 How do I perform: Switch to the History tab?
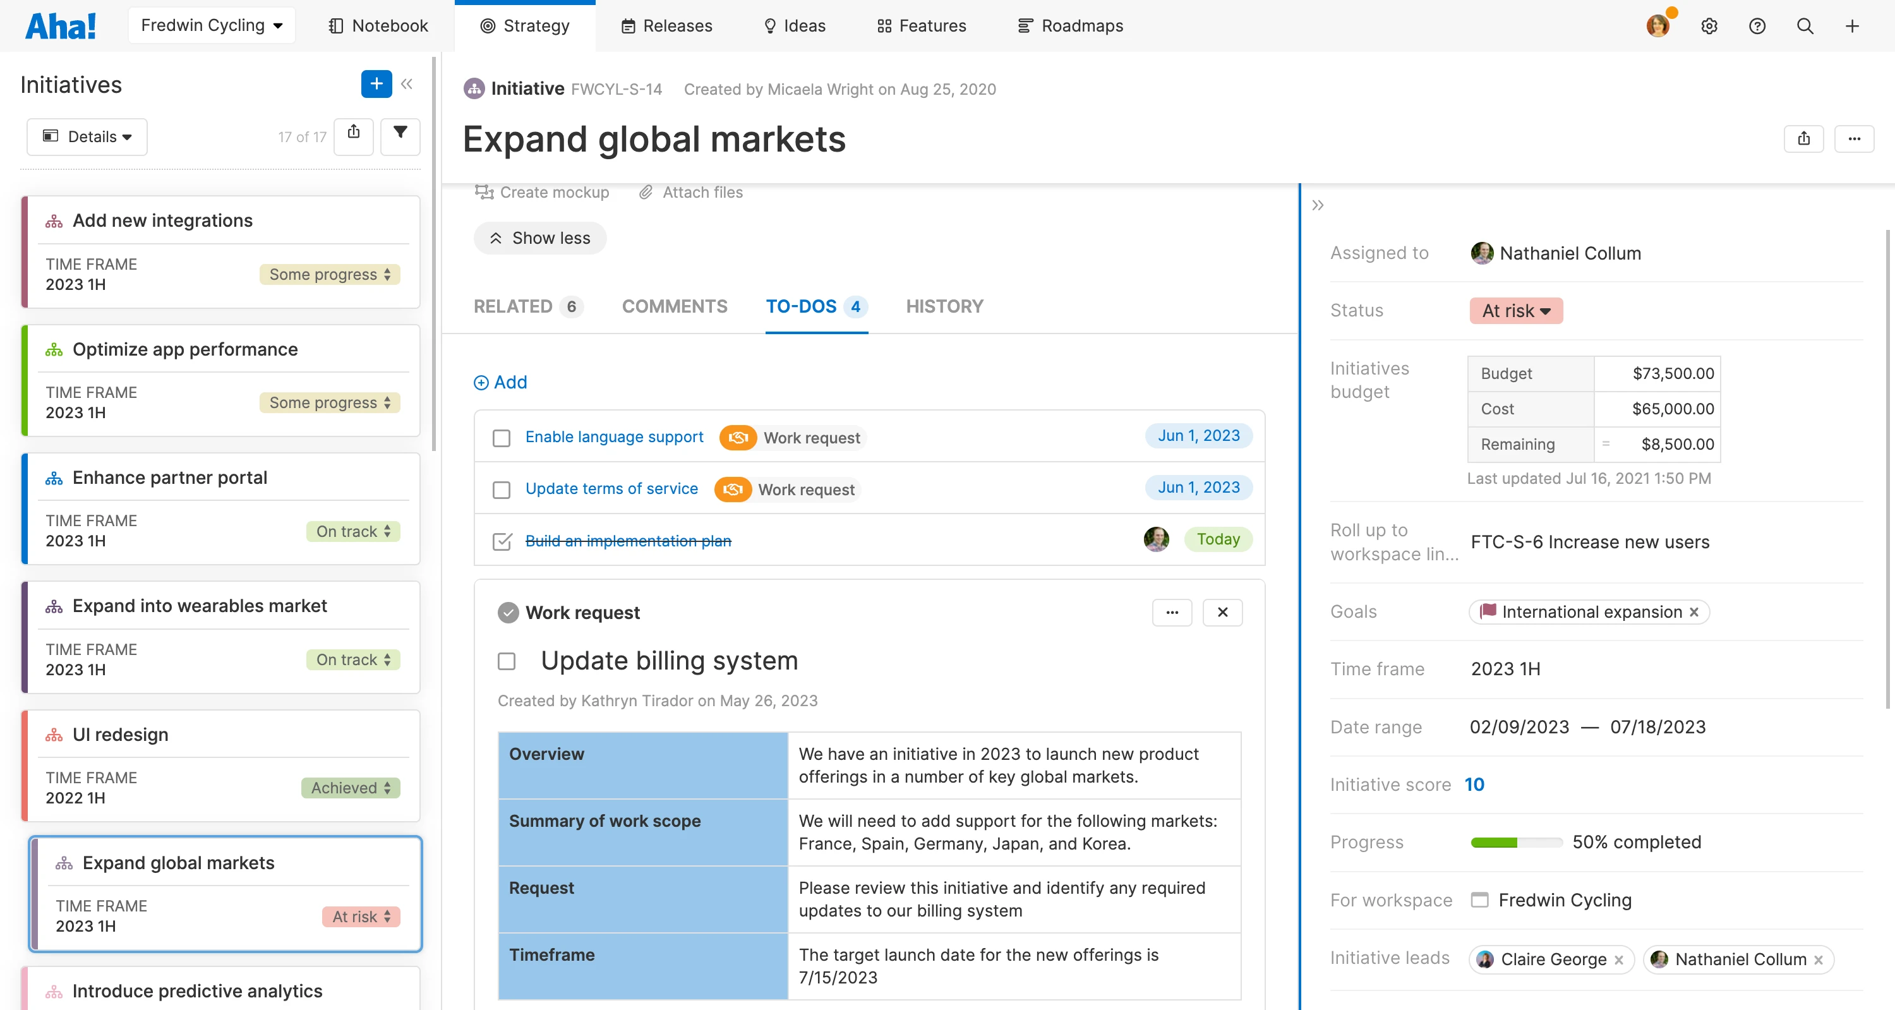tap(944, 307)
